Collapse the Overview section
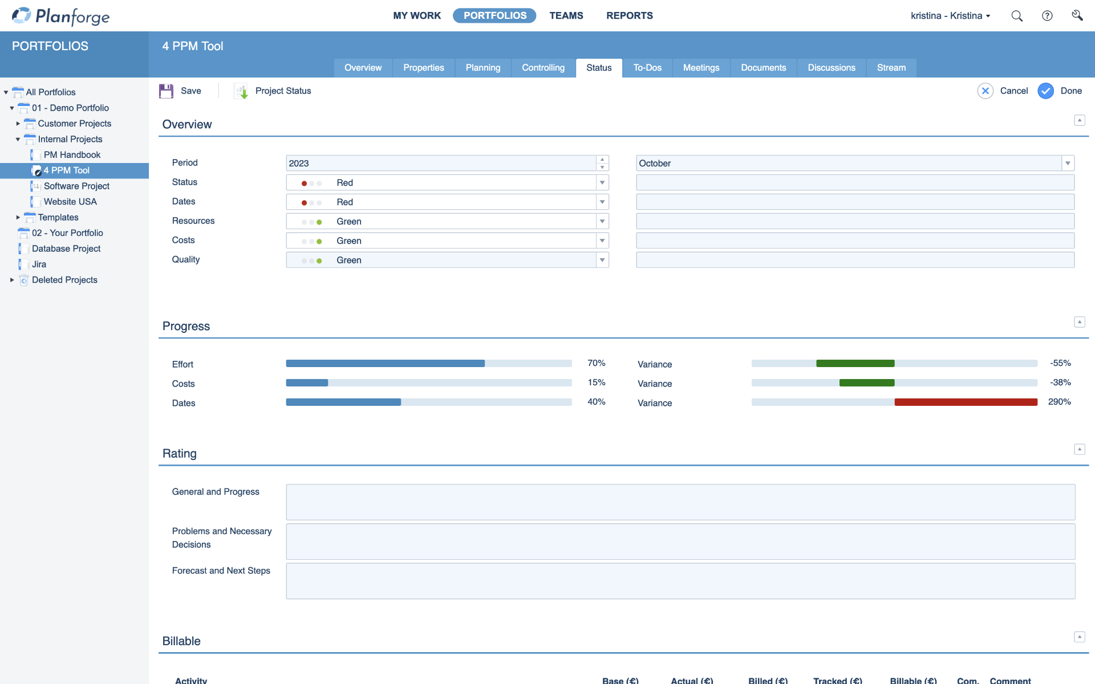This screenshot has width=1095, height=684. [1080, 120]
